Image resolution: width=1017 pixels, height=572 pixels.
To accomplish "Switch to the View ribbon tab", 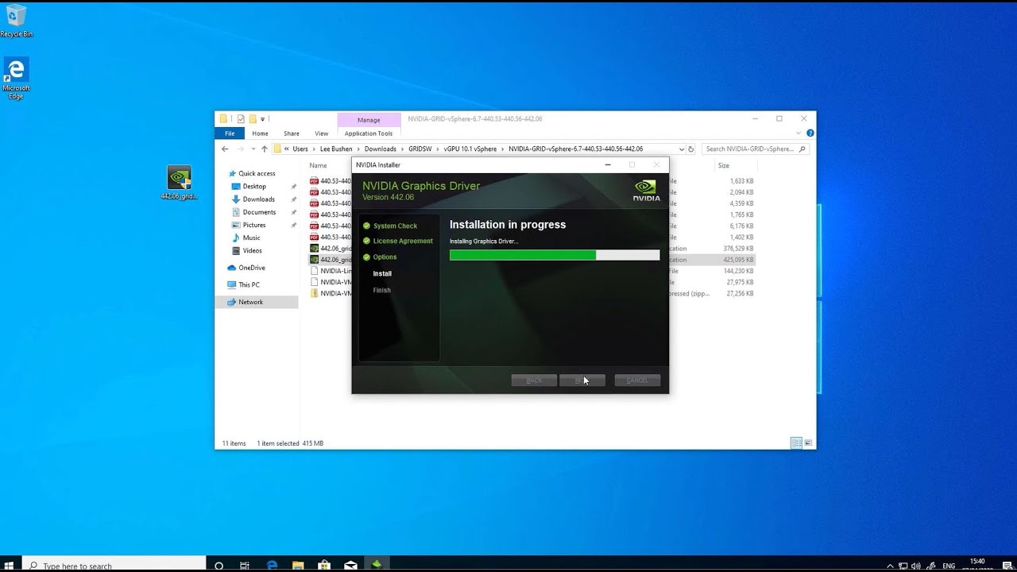I will tap(321, 133).
